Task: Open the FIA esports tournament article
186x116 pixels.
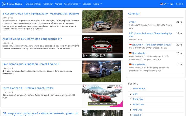Action: pos(40,114)
